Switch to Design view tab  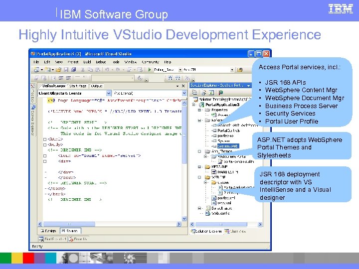click(x=48, y=231)
